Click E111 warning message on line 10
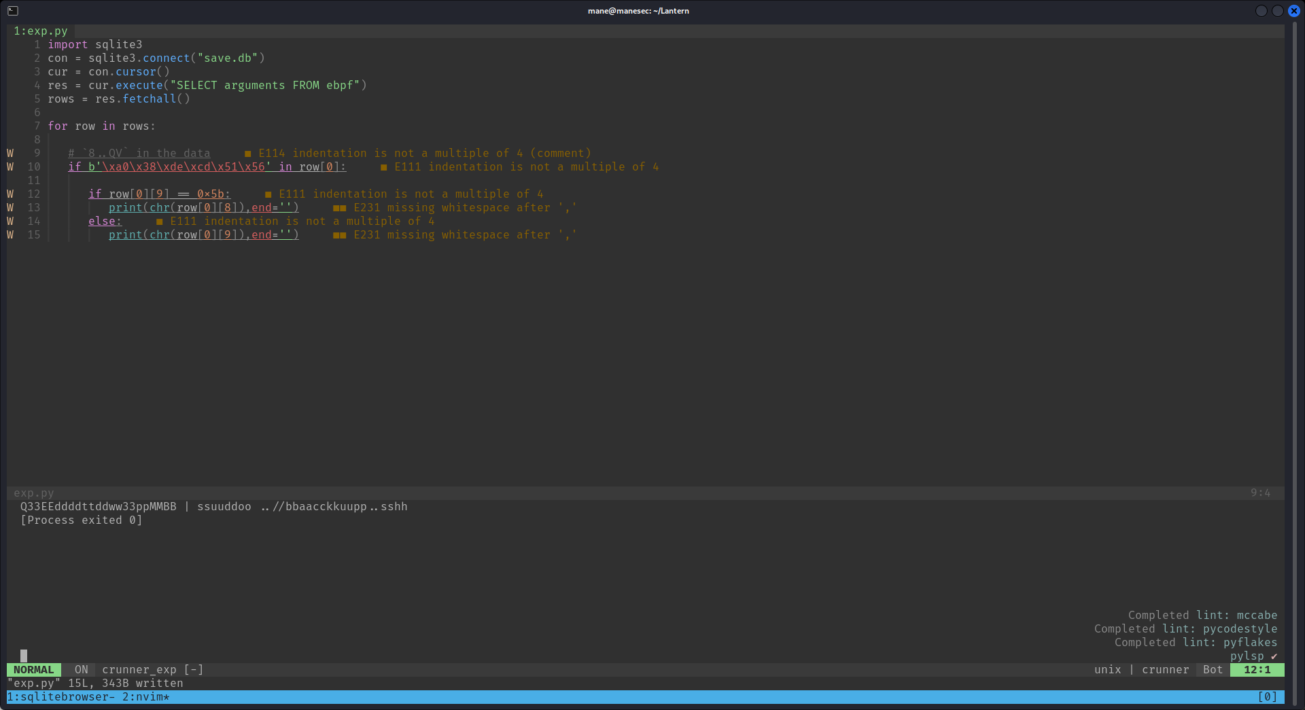Image resolution: width=1305 pixels, height=710 pixels. 527,167
